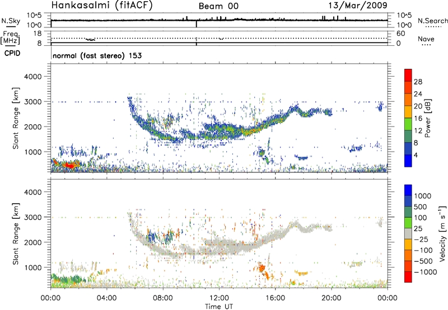Click the 3000 tick on velocity panel
Viewport: 448px width, 310px height.
pos(33,217)
